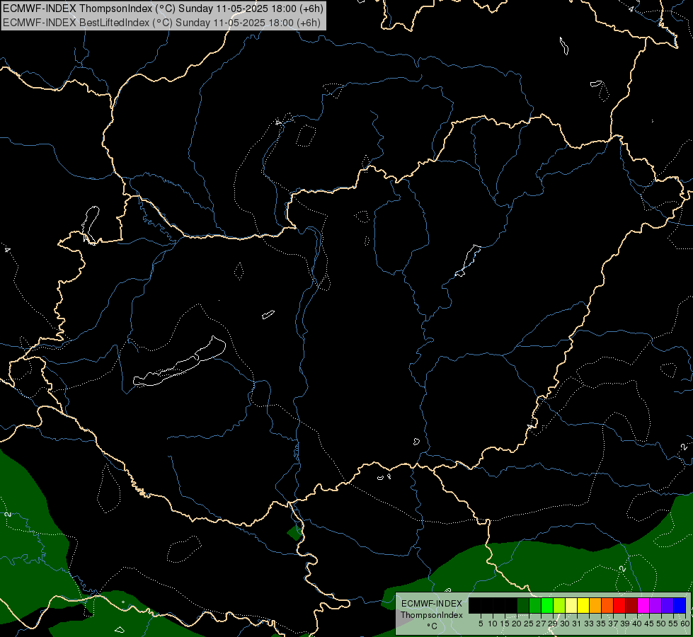The width and height of the screenshot is (693, 637).
Task: Click the BestLiftedIndex title line at top
Action: click(162, 23)
